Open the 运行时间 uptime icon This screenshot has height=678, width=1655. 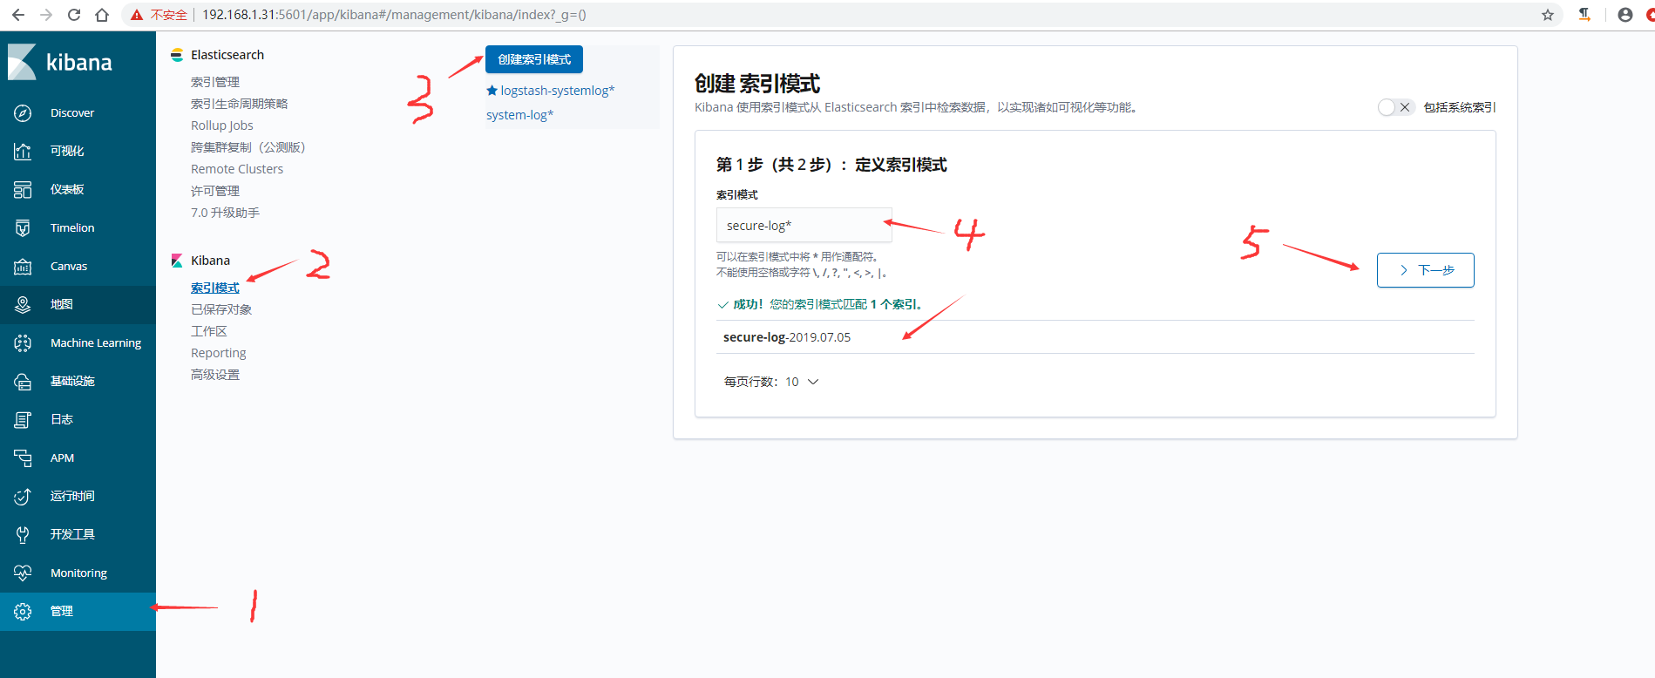click(x=23, y=497)
